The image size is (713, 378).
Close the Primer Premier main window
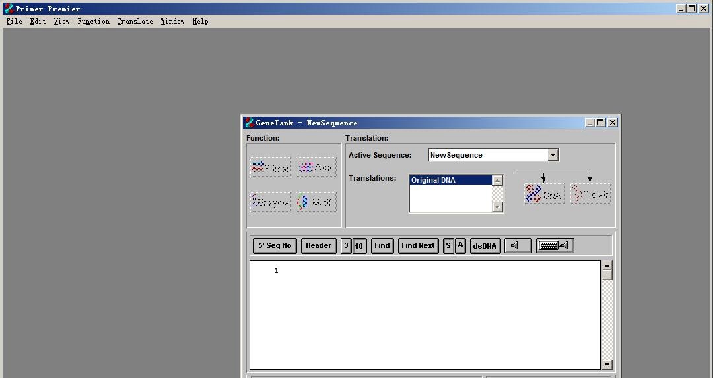pos(704,8)
